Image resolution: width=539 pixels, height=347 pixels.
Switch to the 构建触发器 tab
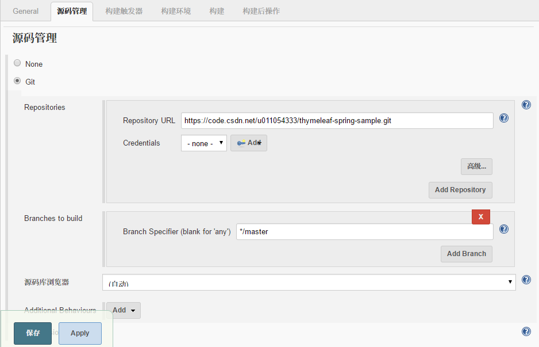[124, 11]
